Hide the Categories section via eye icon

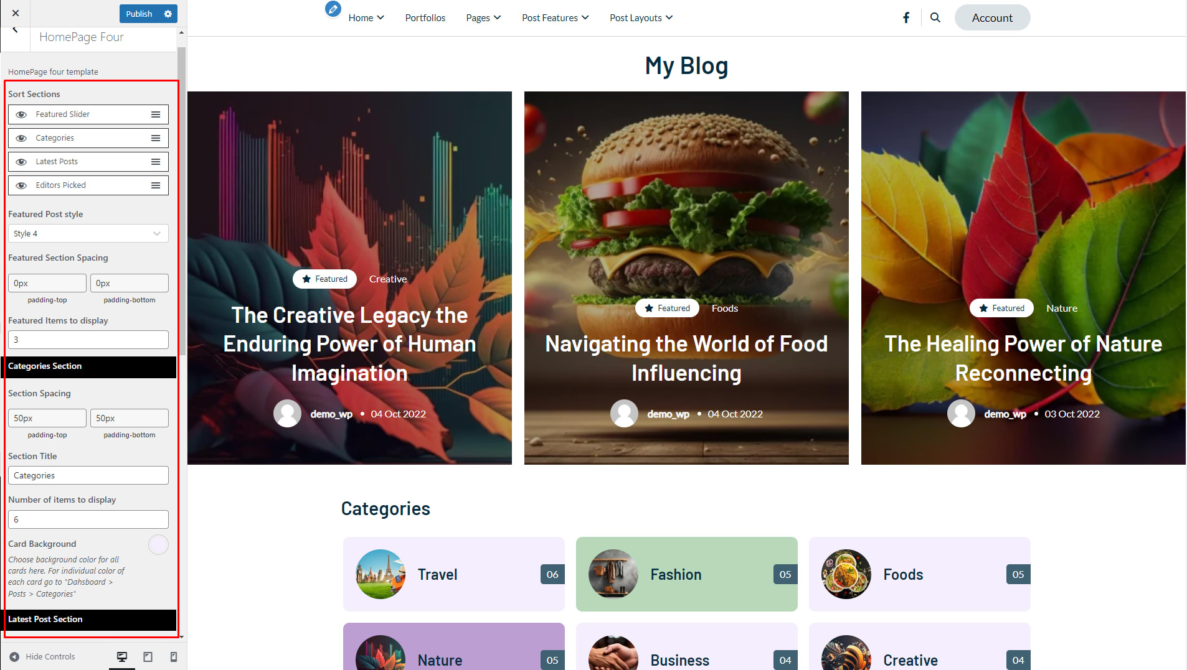coord(21,138)
